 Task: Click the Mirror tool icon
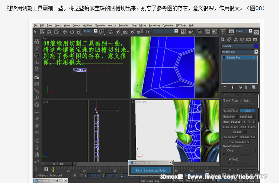point(183,32)
